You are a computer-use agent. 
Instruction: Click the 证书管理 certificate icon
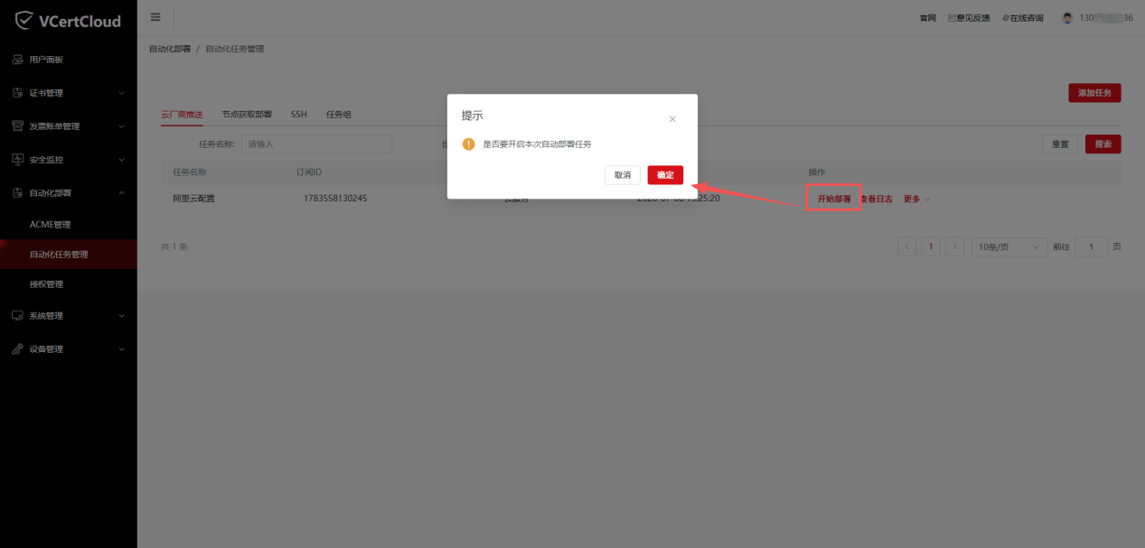click(x=17, y=93)
